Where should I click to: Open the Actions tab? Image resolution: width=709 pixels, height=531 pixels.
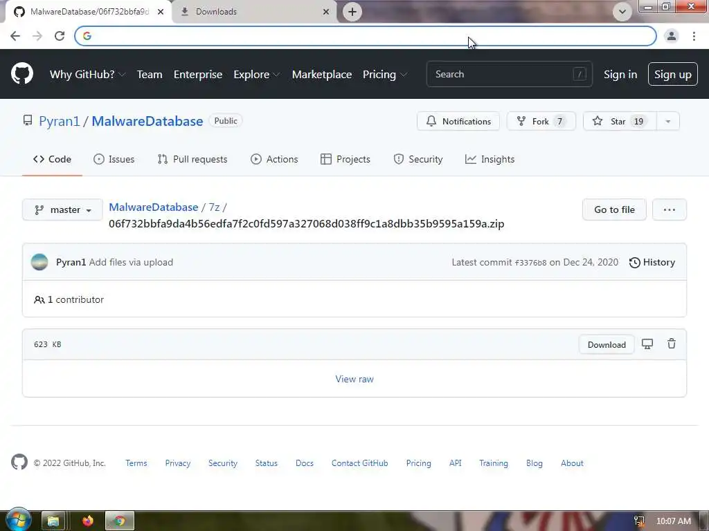[274, 160]
